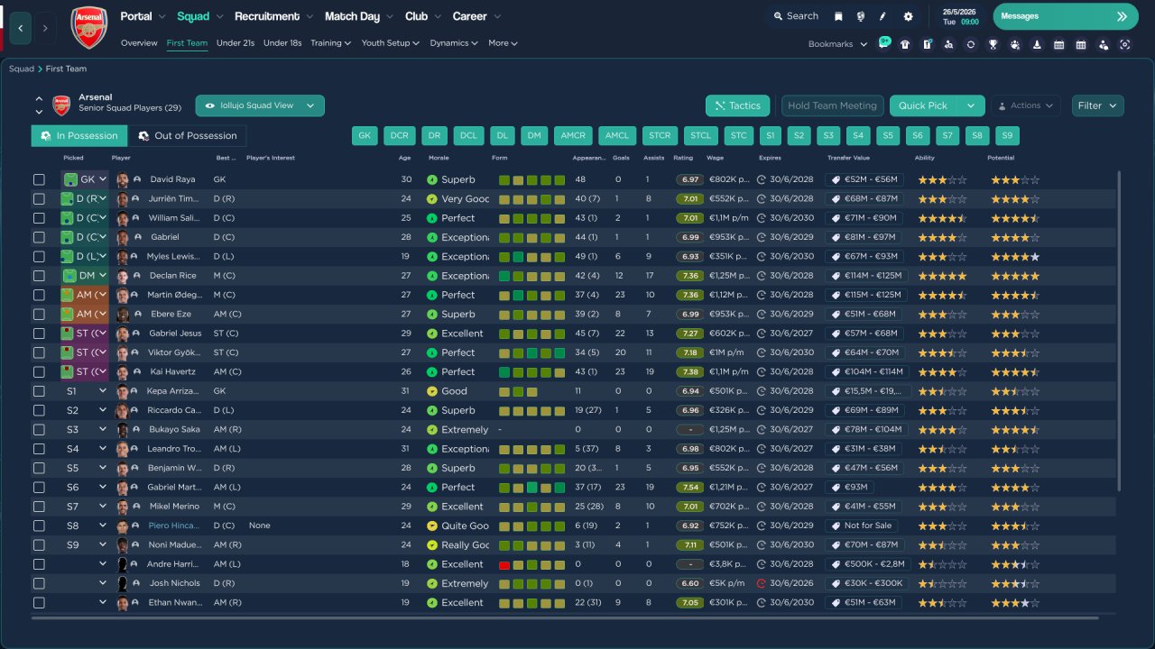1155x649 pixels.
Task: Check the box for Bukayo Saka's row
Action: 39,430
